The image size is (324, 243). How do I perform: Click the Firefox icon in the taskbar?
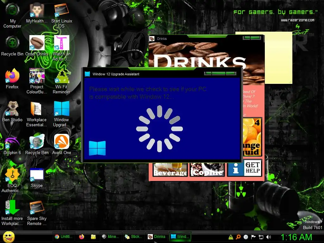click(x=82, y=237)
